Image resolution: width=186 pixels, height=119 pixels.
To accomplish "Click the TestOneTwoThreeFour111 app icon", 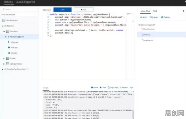I will (5, 69).
